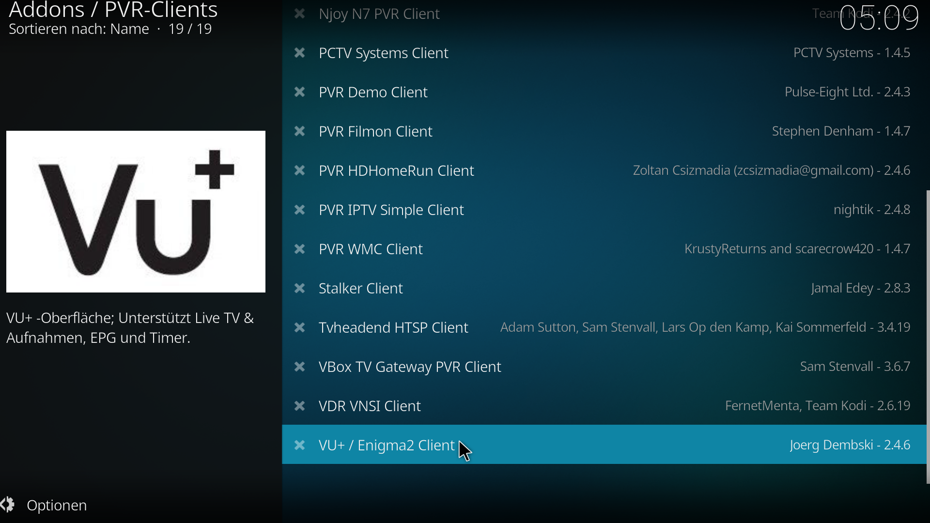Click the Addons / PVR-Clients breadcrumb title
The height and width of the screenshot is (523, 930).
tap(113, 10)
